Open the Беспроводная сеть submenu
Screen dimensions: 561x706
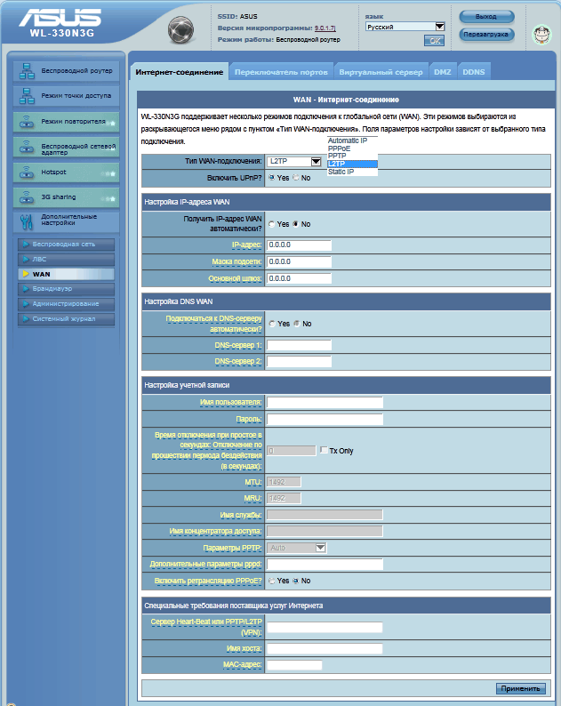[x=66, y=244]
